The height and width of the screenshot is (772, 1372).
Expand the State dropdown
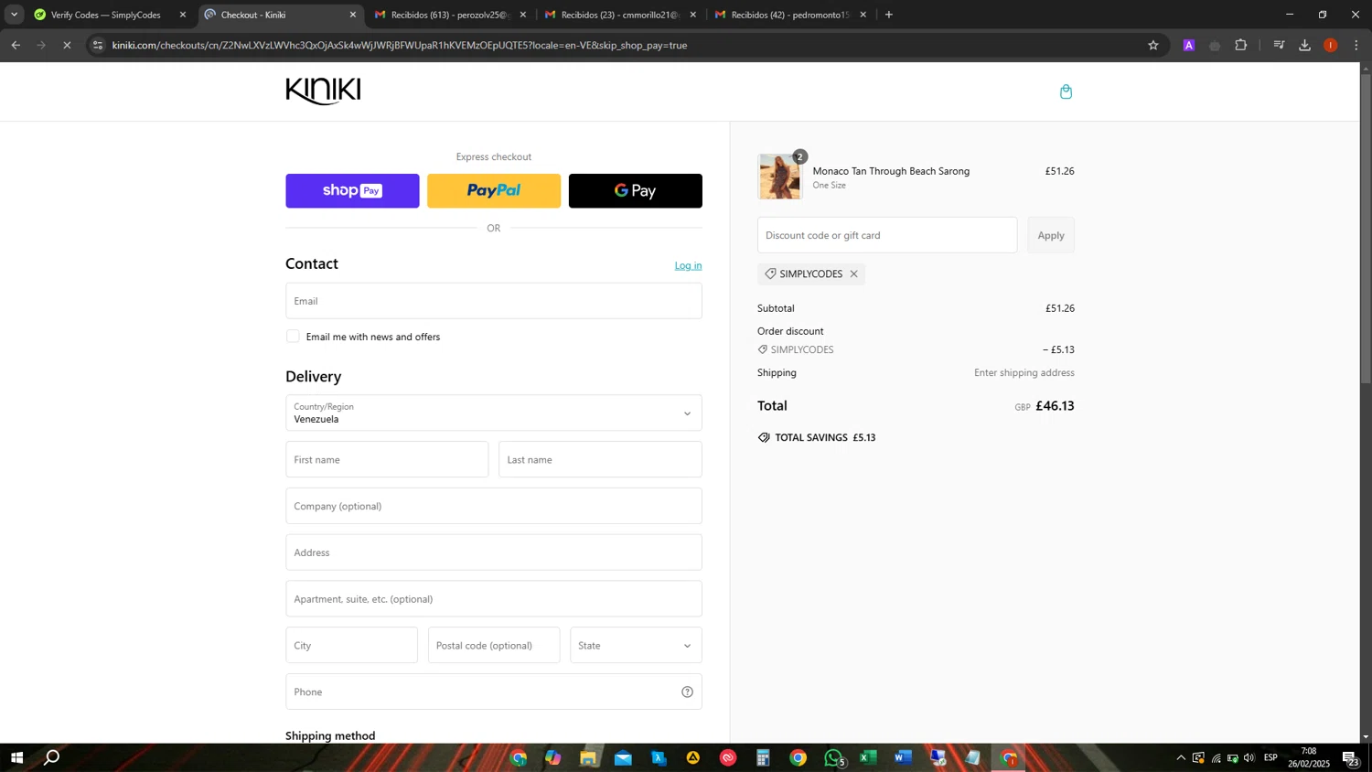click(x=636, y=646)
